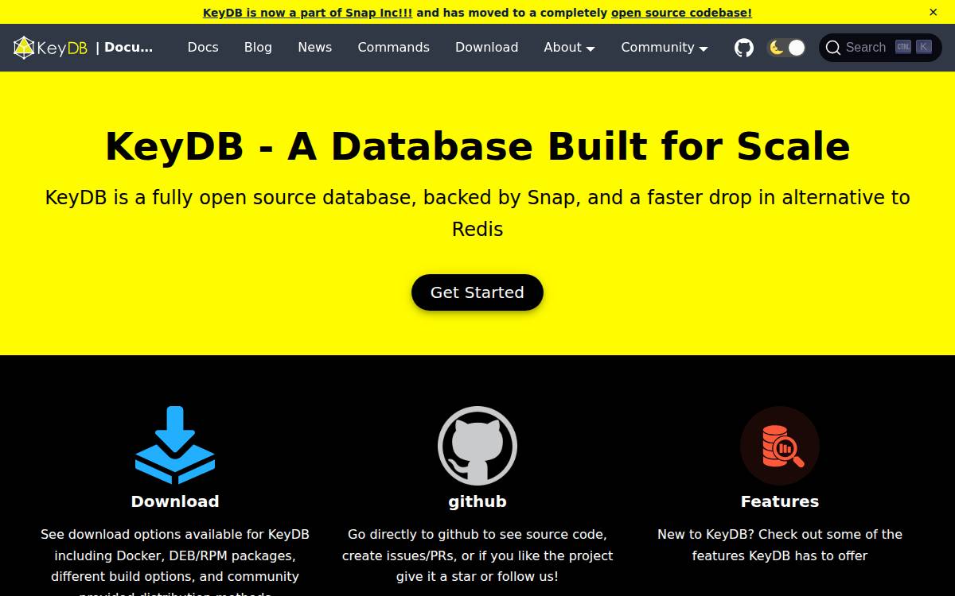Click the Get Started button
Screen dimensions: 955x596
pyautogui.click(x=477, y=292)
